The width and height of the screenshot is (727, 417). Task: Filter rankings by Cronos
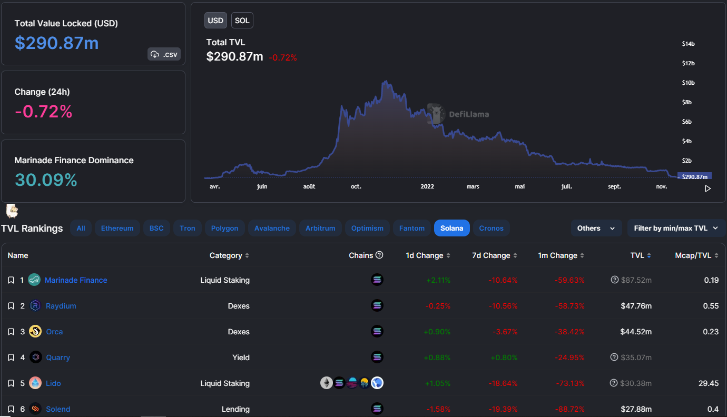492,228
